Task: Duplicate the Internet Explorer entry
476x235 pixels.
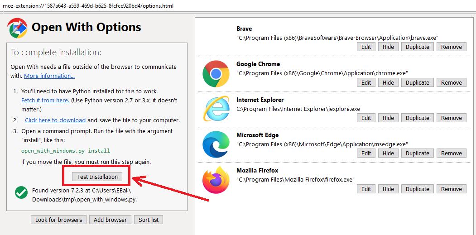Action: 418,118
